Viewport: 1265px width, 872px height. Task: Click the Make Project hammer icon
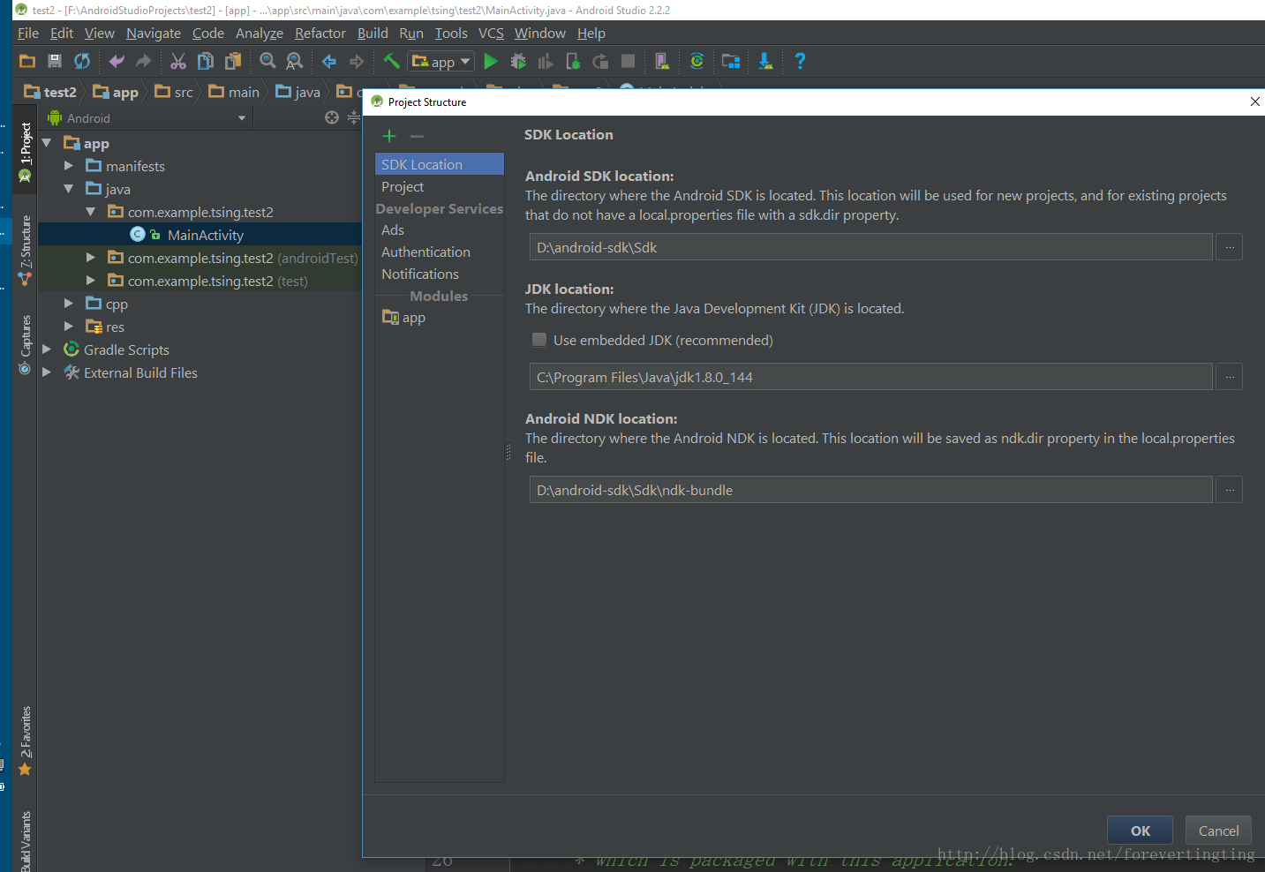point(391,61)
